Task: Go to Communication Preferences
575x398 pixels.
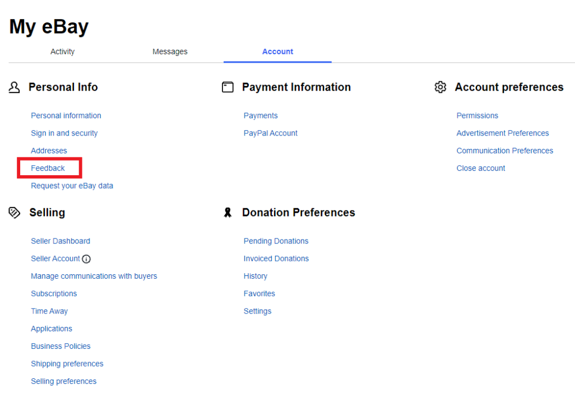Action: tap(505, 151)
